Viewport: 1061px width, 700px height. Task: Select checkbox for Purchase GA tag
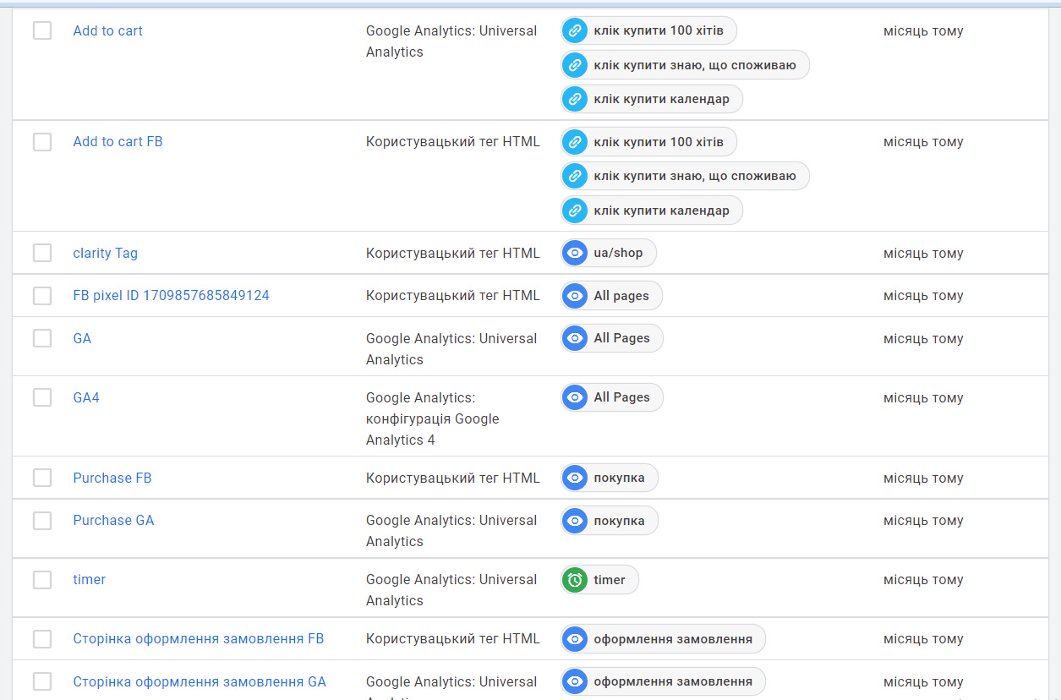[42, 521]
